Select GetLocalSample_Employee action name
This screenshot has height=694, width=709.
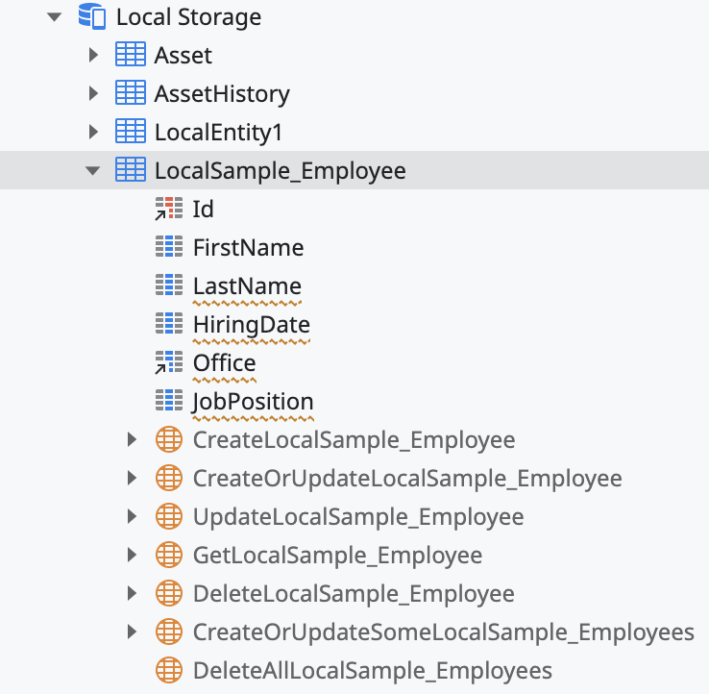coord(338,557)
